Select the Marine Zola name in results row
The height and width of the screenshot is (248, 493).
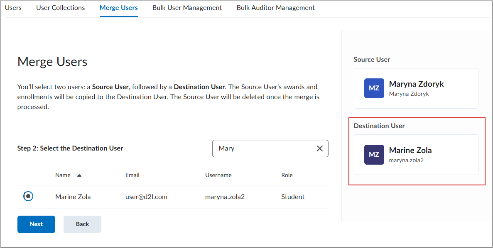[73, 197]
